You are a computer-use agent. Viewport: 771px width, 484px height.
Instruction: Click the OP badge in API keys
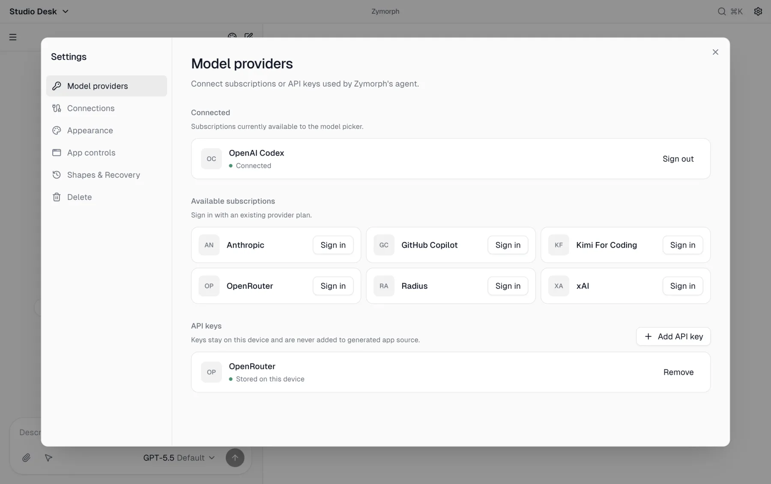pyautogui.click(x=212, y=372)
